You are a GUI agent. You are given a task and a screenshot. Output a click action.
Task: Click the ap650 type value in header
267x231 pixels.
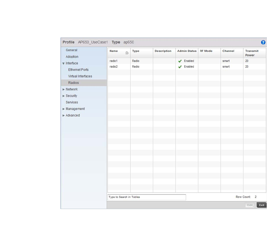[129, 42]
